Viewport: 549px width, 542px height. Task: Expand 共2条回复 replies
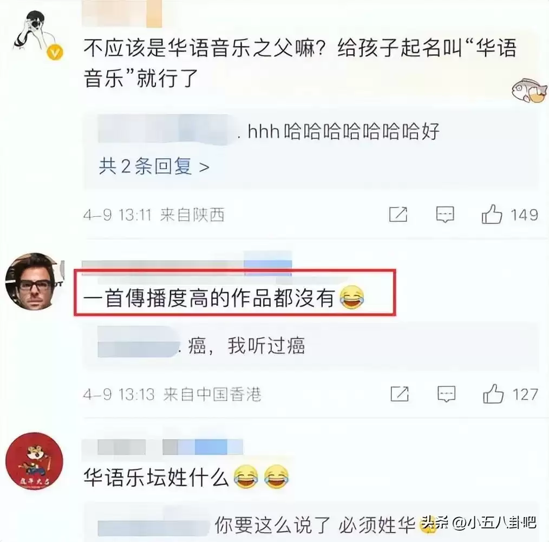point(154,166)
